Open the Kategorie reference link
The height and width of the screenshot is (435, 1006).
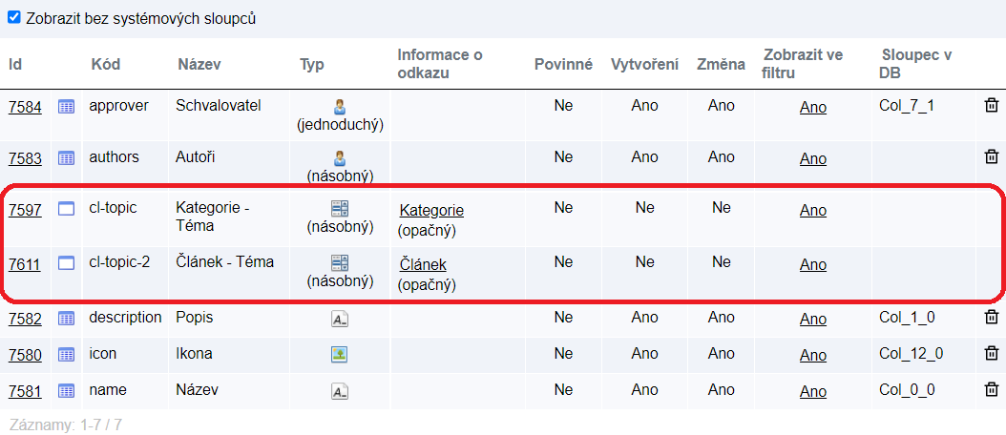431,211
